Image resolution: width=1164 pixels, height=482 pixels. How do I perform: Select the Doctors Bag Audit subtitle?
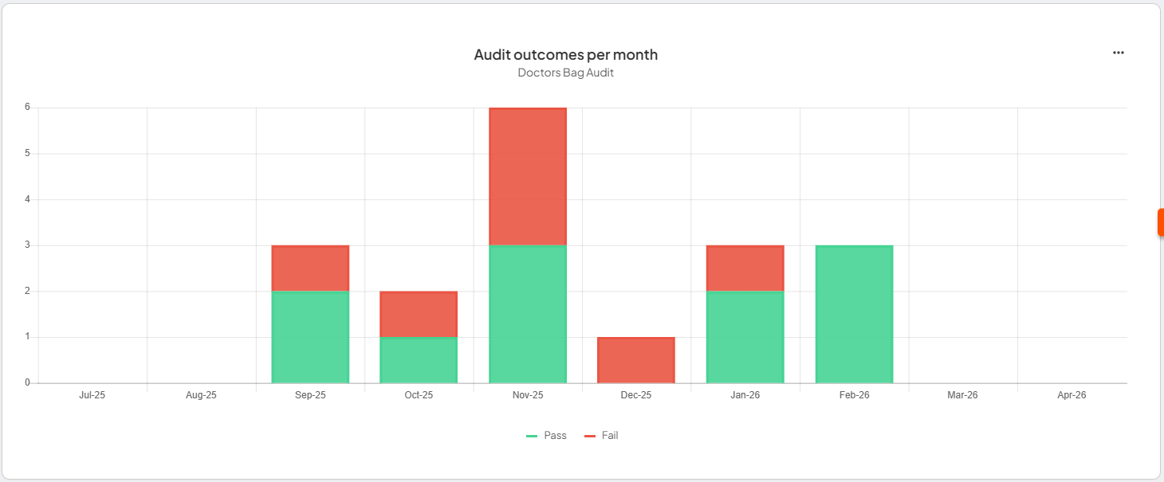point(566,72)
